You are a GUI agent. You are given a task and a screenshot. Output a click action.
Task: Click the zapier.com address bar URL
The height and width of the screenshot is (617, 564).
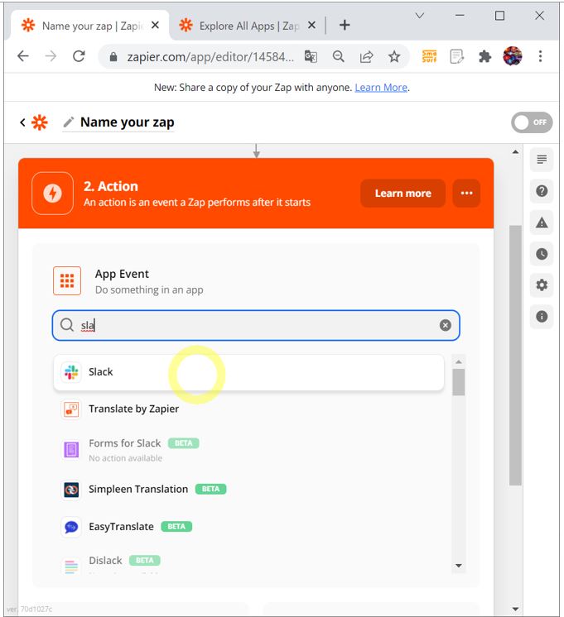pos(210,57)
